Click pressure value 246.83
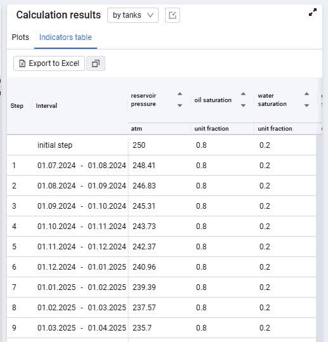The image size is (328, 342). pos(144,186)
